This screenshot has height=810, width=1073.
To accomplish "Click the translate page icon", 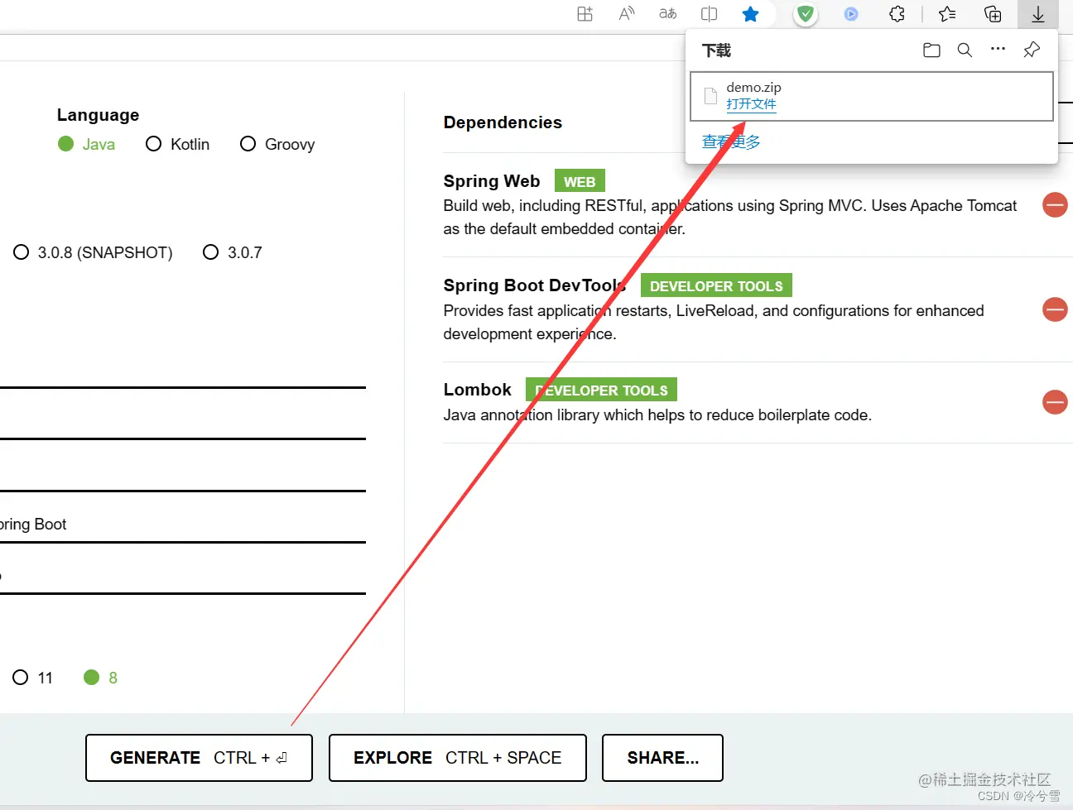I will click(668, 14).
